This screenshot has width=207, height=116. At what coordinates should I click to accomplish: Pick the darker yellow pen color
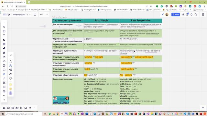pyautogui.click(x=11, y=89)
